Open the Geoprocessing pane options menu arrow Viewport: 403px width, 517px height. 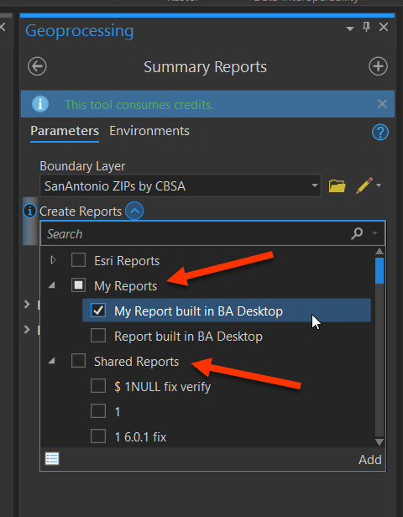coord(350,29)
